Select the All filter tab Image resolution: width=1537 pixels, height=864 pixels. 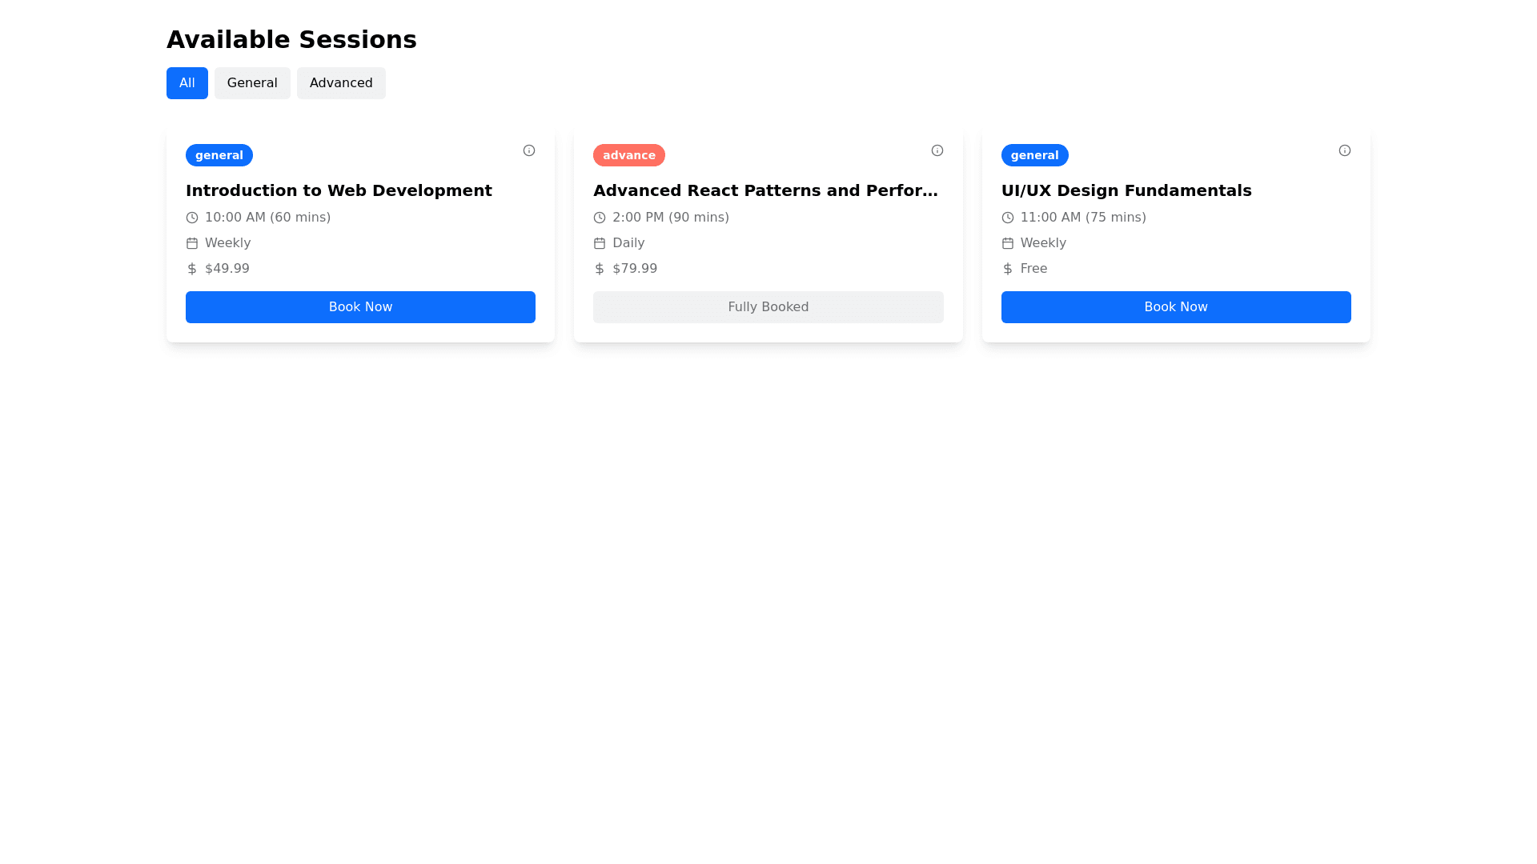(187, 83)
